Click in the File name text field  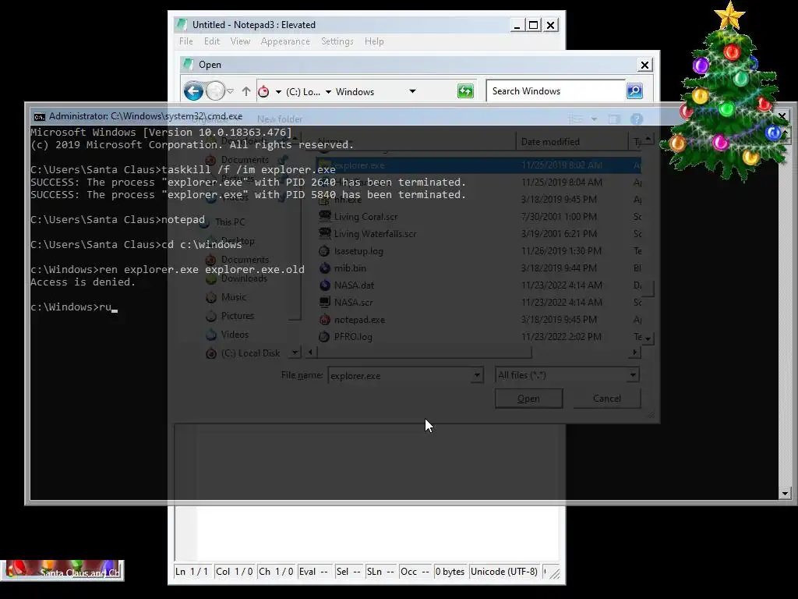coord(400,375)
